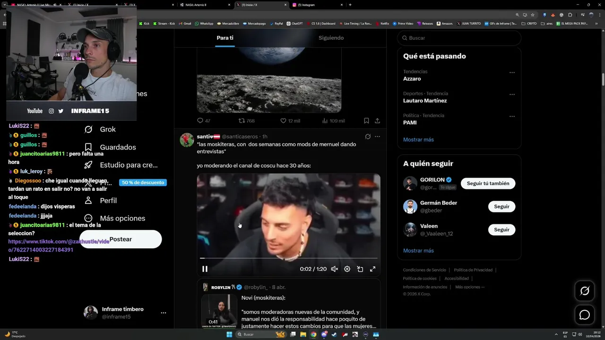Grok explain icon on santicaseros post
This screenshot has height=340, width=605.
pyautogui.click(x=368, y=136)
